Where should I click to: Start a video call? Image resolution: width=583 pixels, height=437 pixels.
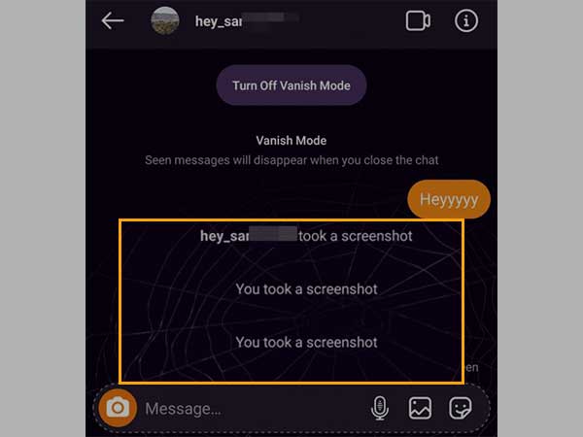coord(418,20)
